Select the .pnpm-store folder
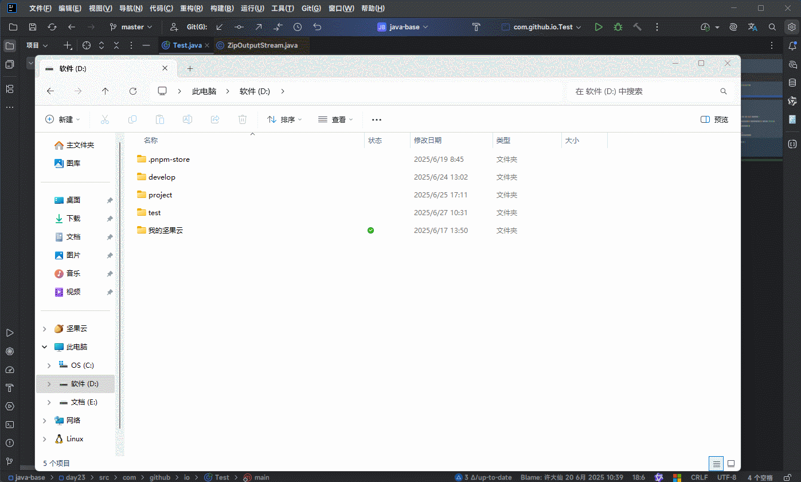 [169, 160]
